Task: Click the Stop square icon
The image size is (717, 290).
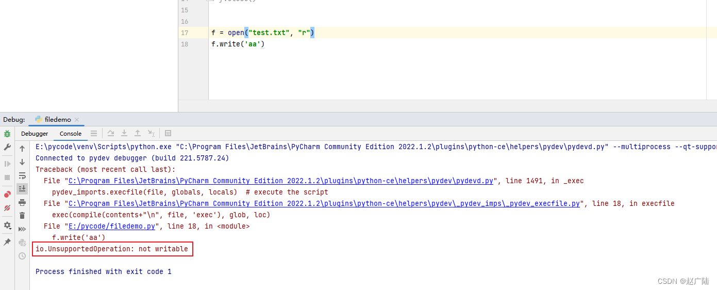Action: [x=7, y=177]
